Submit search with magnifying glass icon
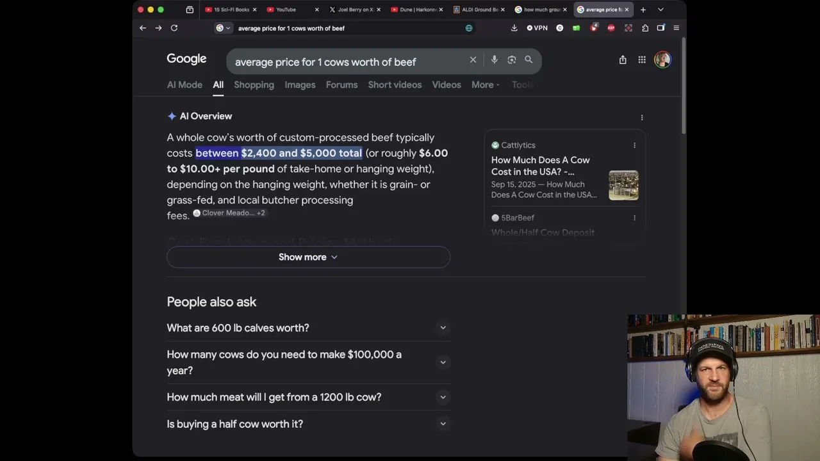This screenshot has width=820, height=461. click(x=529, y=60)
